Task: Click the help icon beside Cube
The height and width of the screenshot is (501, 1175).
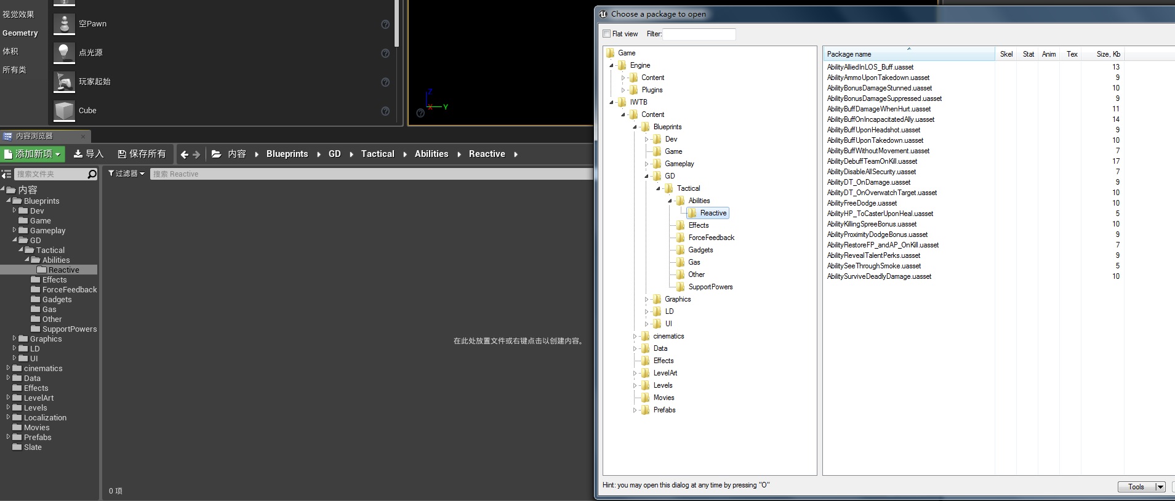Action: point(385,111)
